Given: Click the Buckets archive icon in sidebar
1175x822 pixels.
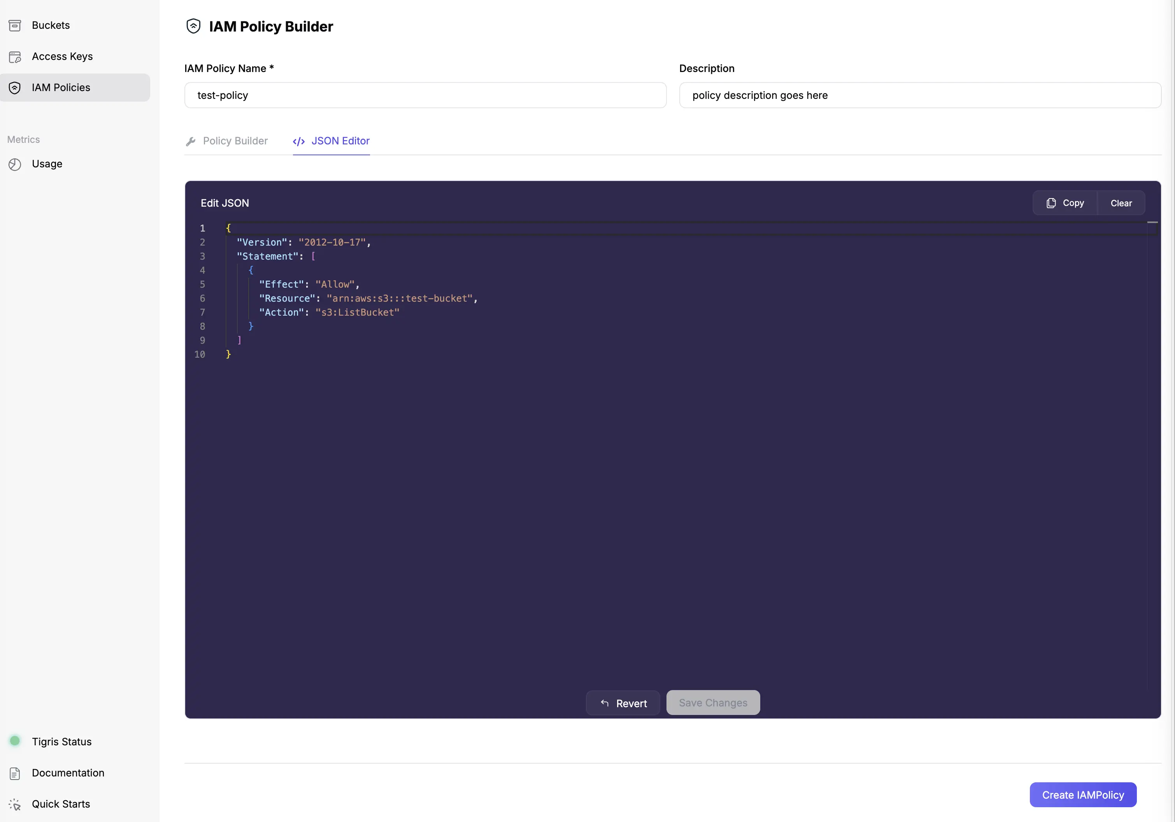Looking at the screenshot, I should click(15, 25).
